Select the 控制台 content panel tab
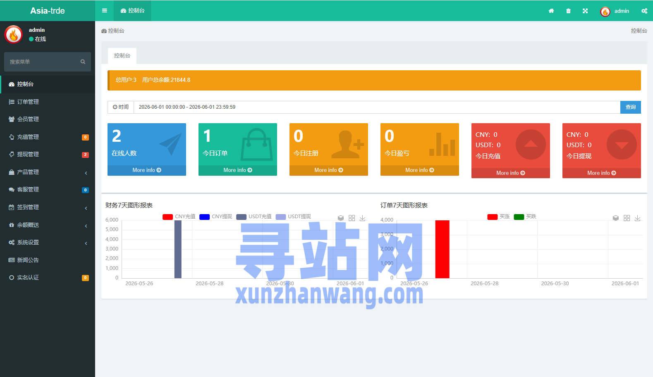The image size is (653, 377). [x=122, y=56]
